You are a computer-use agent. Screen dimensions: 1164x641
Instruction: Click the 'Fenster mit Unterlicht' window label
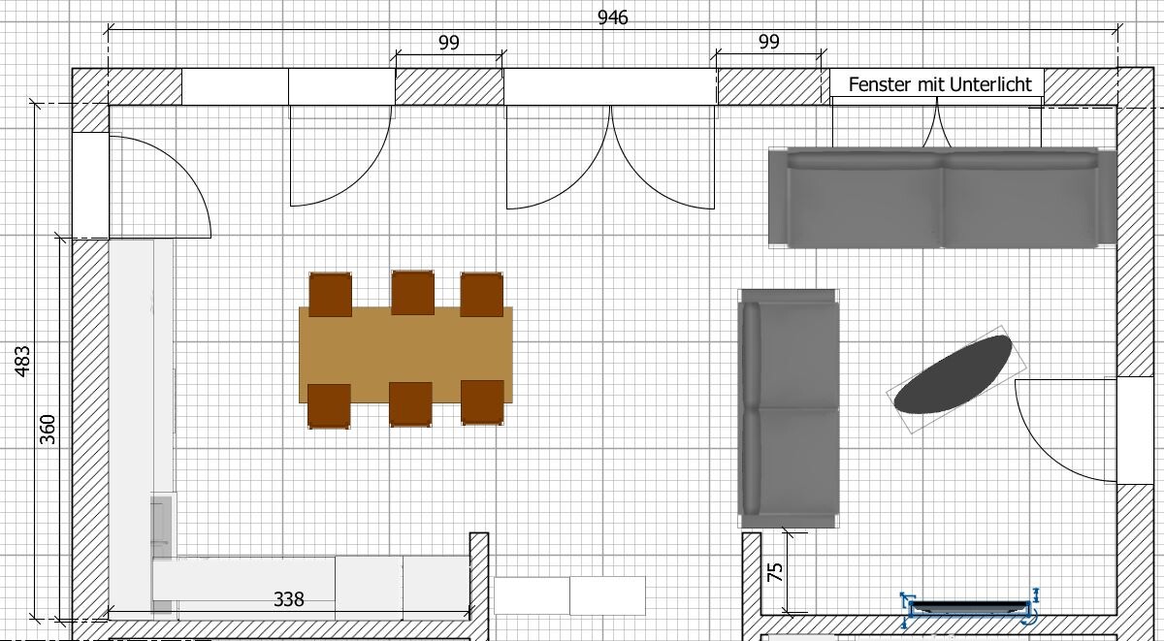pos(939,84)
